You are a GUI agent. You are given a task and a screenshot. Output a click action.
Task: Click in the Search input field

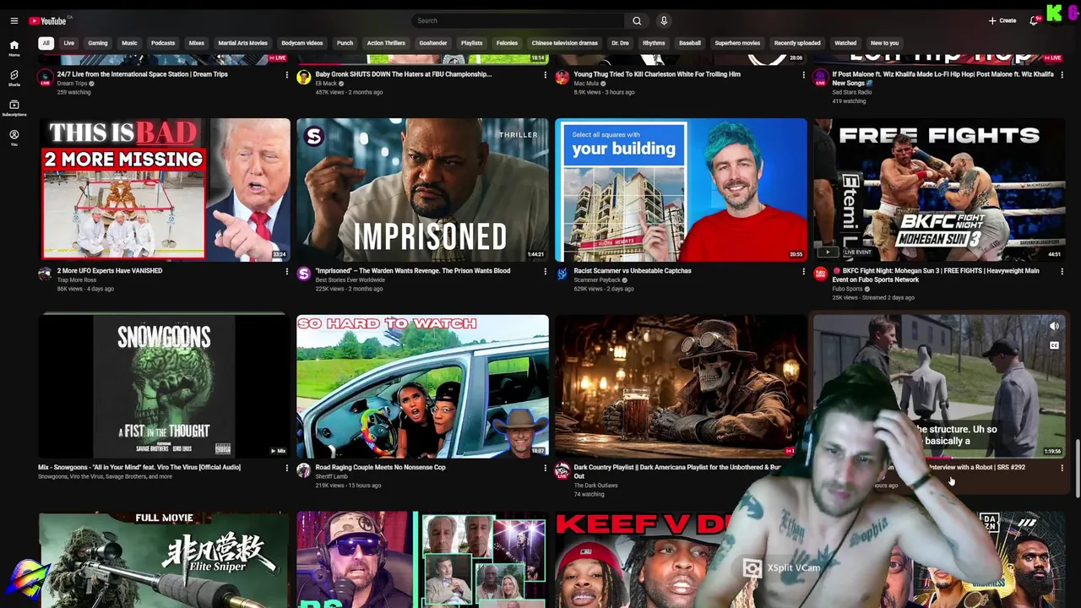[x=518, y=20]
